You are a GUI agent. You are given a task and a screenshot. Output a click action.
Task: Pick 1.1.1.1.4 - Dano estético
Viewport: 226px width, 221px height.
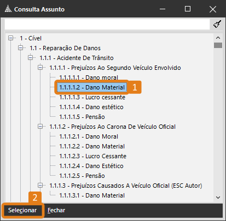pos(91,107)
